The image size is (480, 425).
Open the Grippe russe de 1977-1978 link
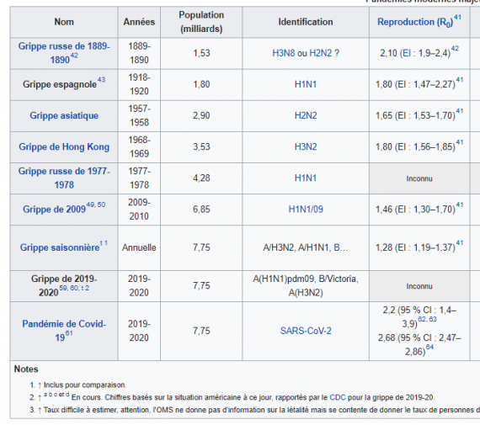64,178
